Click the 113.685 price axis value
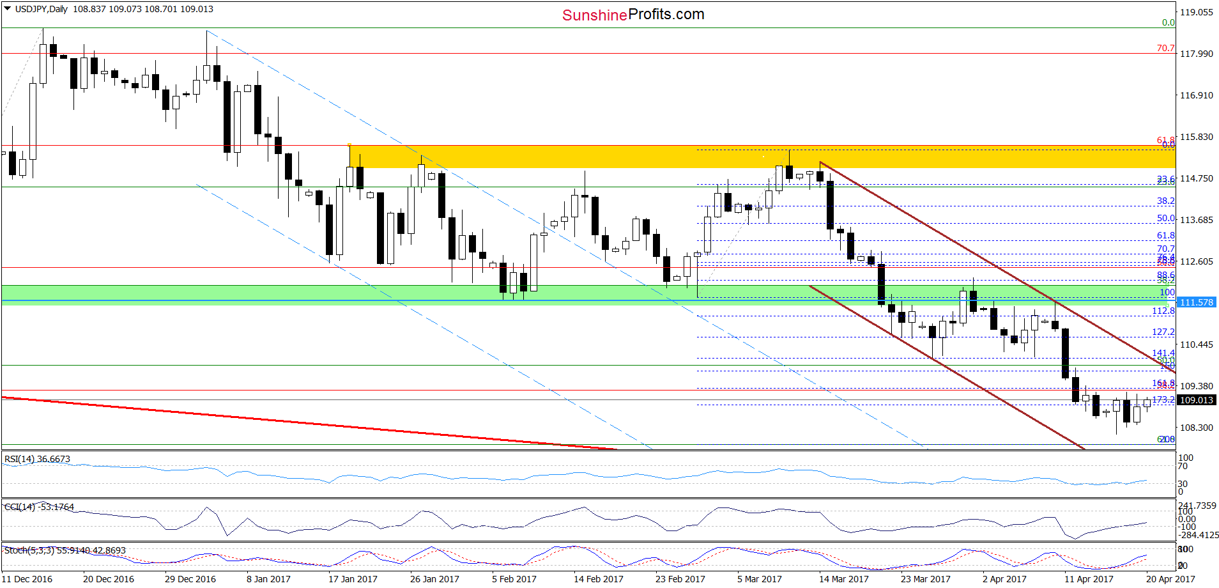 tap(1197, 220)
